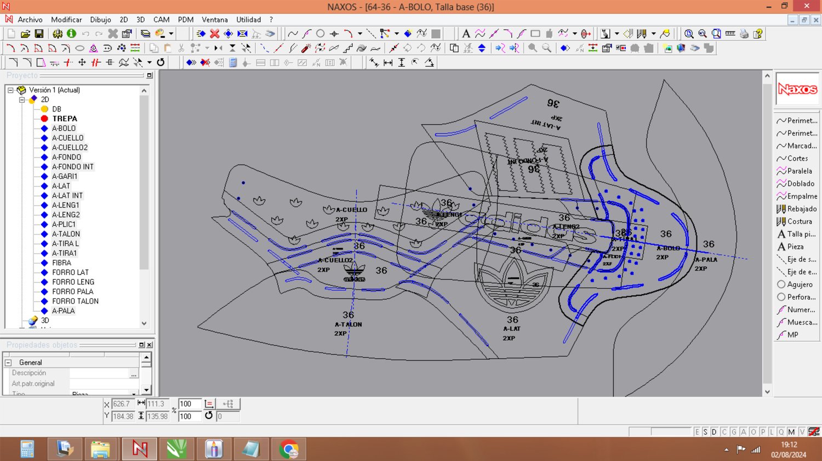This screenshot has height=461, width=822.
Task: Click the ellipse tool icon
Action: [79, 48]
